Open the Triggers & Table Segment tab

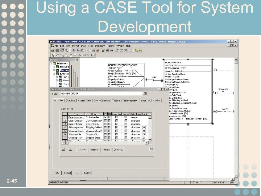click(124, 101)
